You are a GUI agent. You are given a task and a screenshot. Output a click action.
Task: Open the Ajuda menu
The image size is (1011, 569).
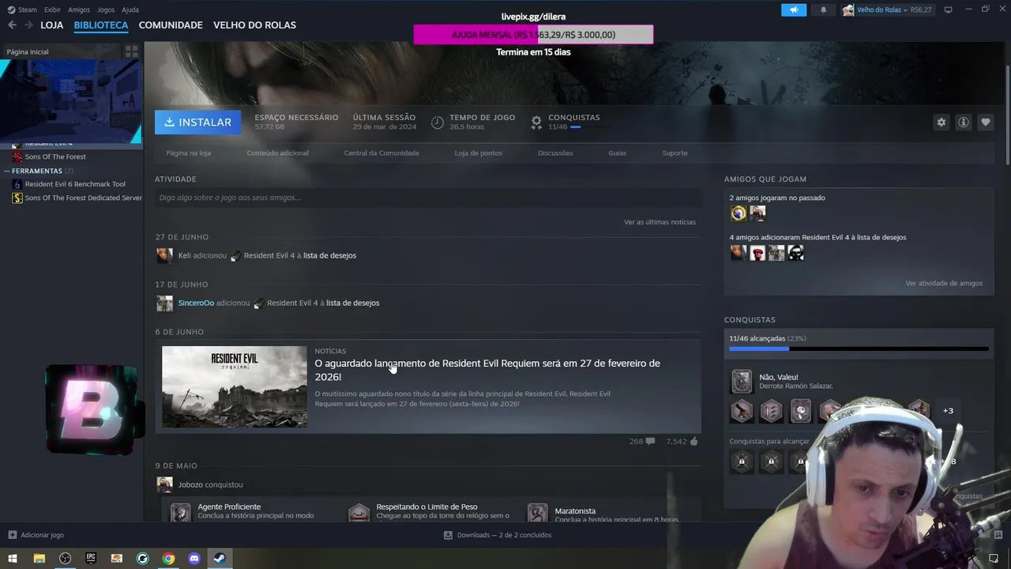pos(130,9)
